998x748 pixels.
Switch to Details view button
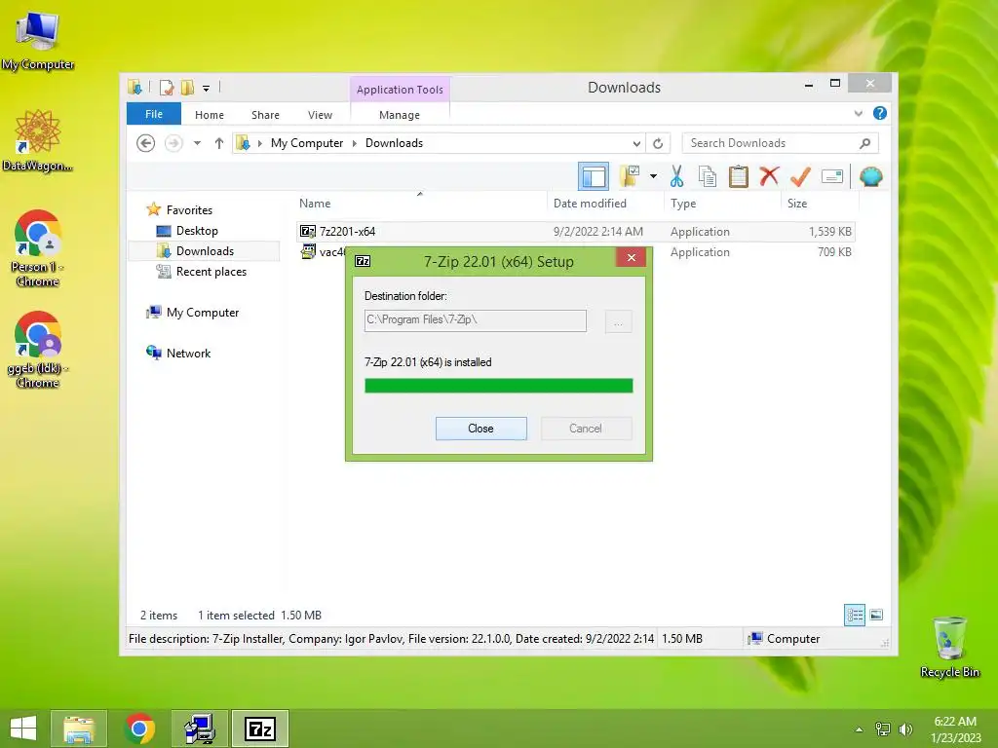pyautogui.click(x=854, y=615)
